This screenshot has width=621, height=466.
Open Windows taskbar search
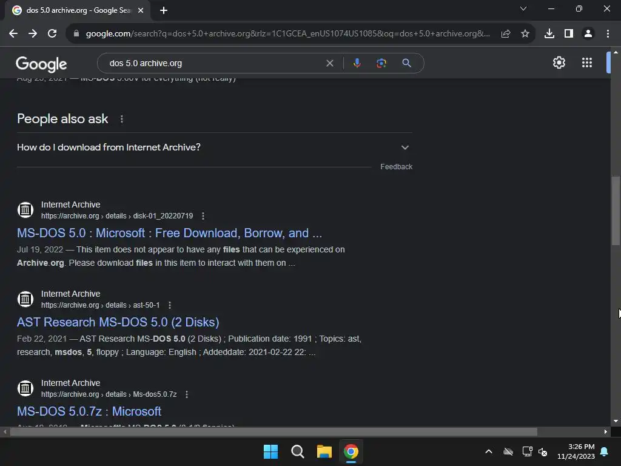(x=297, y=451)
